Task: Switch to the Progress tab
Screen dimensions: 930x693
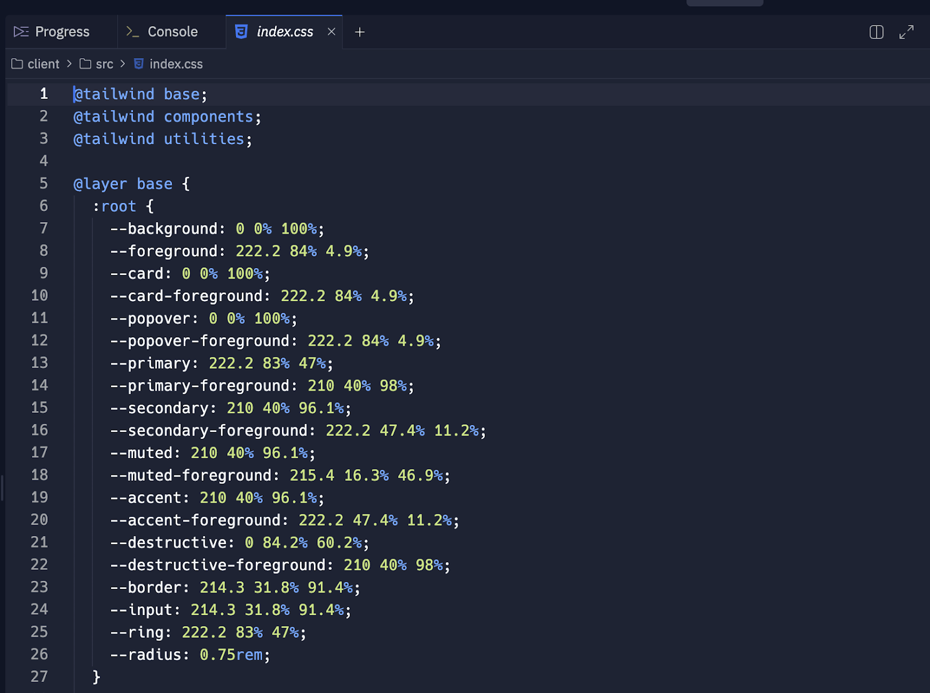Action: click(52, 32)
